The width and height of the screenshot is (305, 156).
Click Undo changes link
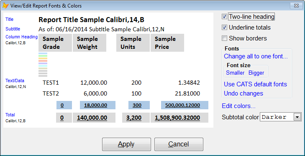(x=243, y=93)
